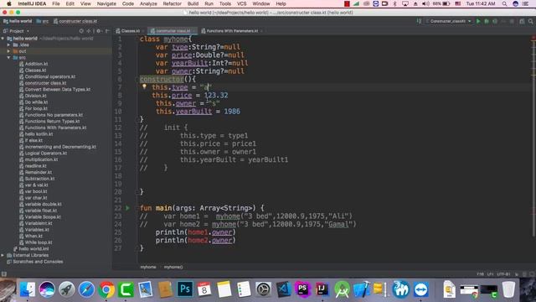
Task: Toggle tool window bars icon at bottom-left
Action: tap(4, 274)
